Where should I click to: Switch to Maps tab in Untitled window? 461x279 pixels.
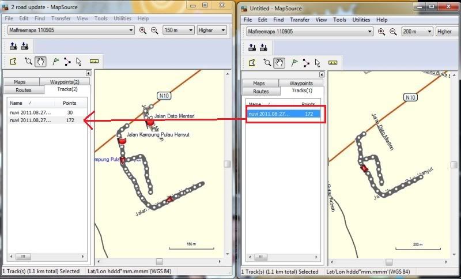[259, 83]
